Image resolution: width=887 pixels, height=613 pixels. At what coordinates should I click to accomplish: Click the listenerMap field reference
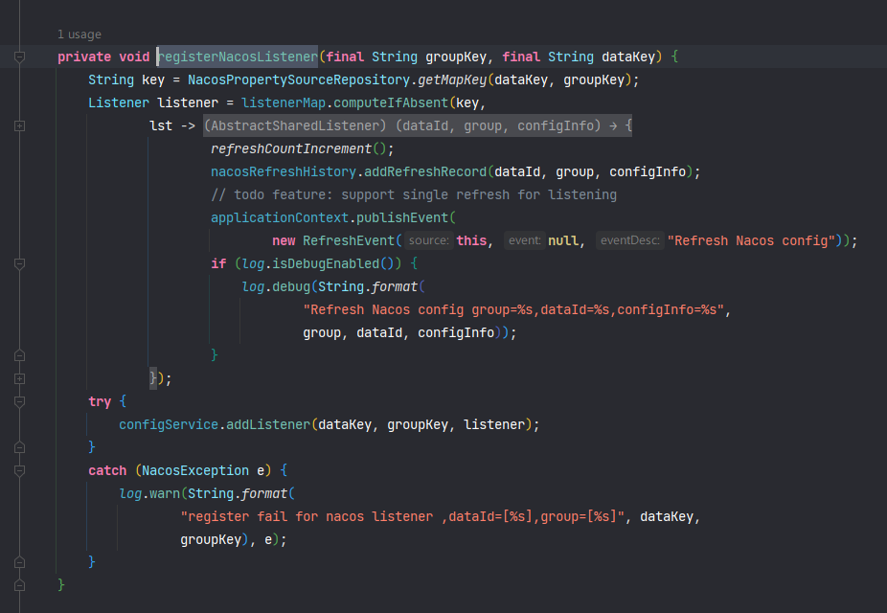point(284,102)
